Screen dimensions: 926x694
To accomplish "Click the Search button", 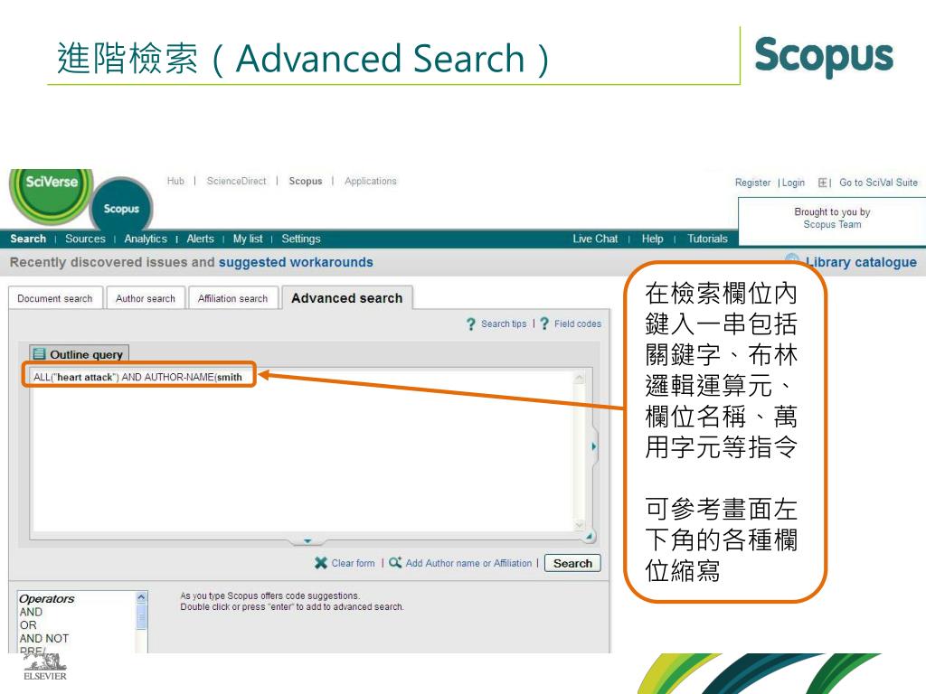I will 572,563.
